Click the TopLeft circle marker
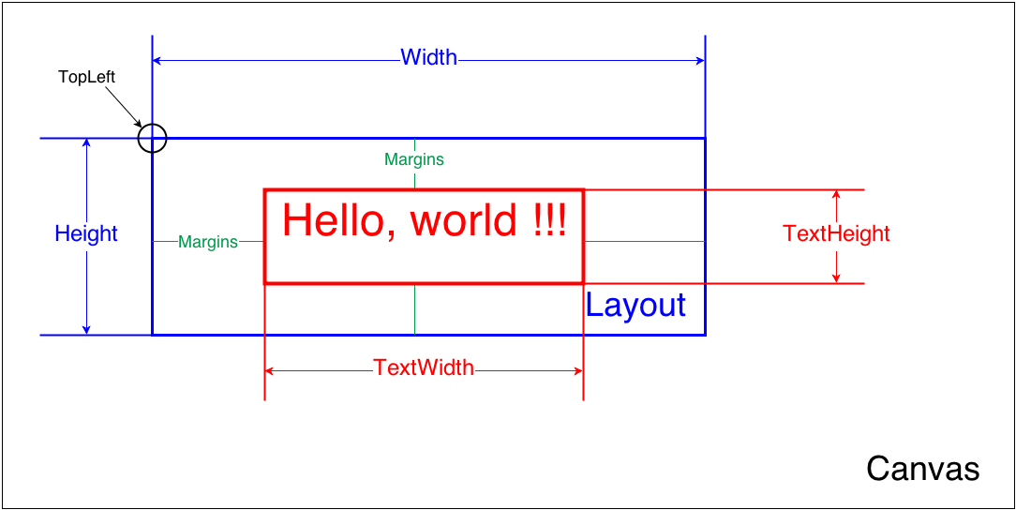Image resolution: width=1016 pixels, height=510 pixels. pos(152,139)
